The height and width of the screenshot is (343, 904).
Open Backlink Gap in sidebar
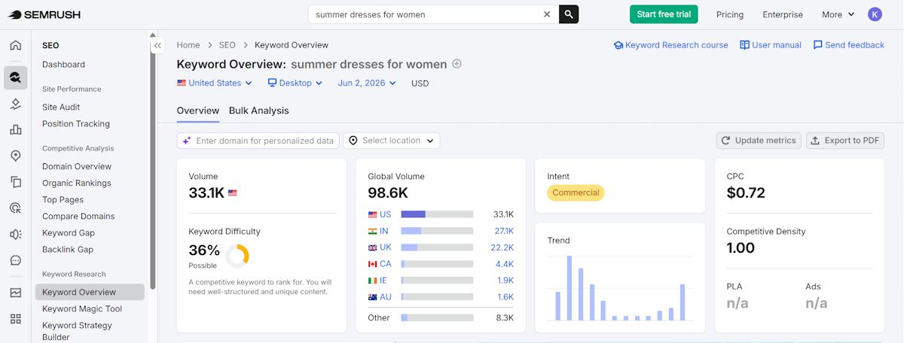[68, 250]
